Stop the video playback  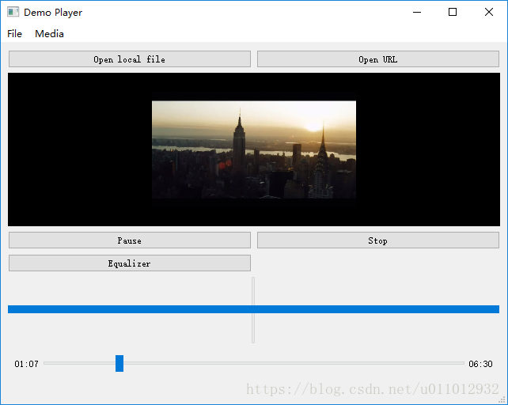(377, 240)
